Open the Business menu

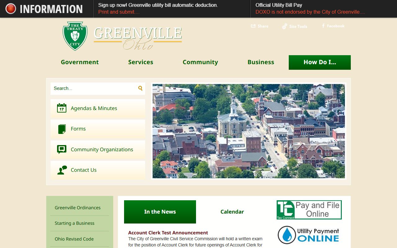tap(261, 62)
